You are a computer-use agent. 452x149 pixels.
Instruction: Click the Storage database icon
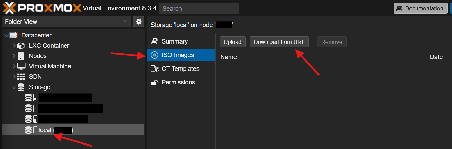click(x=21, y=87)
